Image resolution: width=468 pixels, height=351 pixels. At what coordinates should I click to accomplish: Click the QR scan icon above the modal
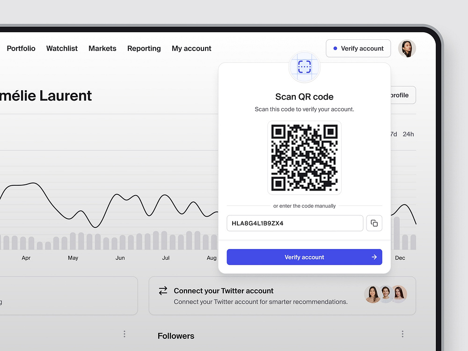coord(304,67)
